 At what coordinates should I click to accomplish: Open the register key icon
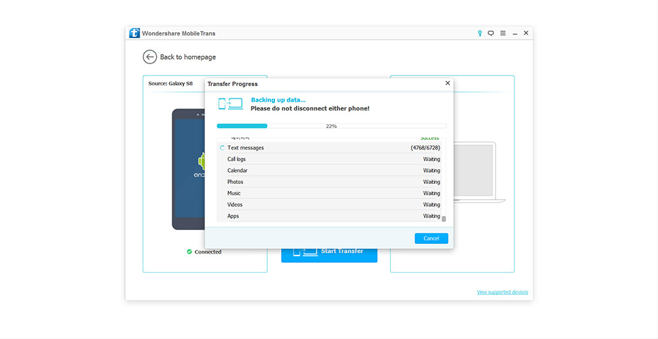click(480, 33)
